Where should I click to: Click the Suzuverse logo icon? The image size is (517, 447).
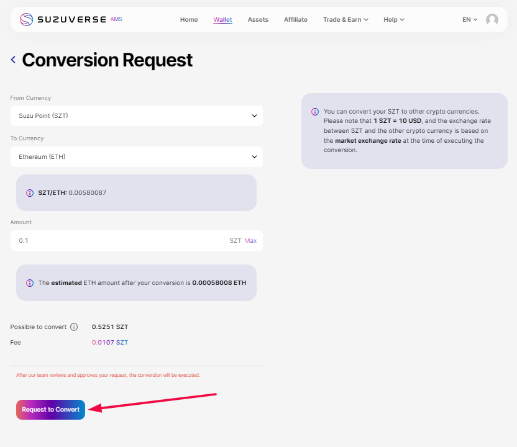point(27,20)
